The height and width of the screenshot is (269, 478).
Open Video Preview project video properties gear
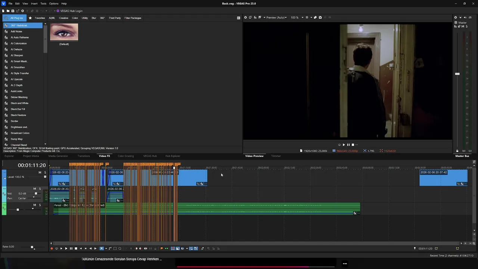tap(245, 18)
